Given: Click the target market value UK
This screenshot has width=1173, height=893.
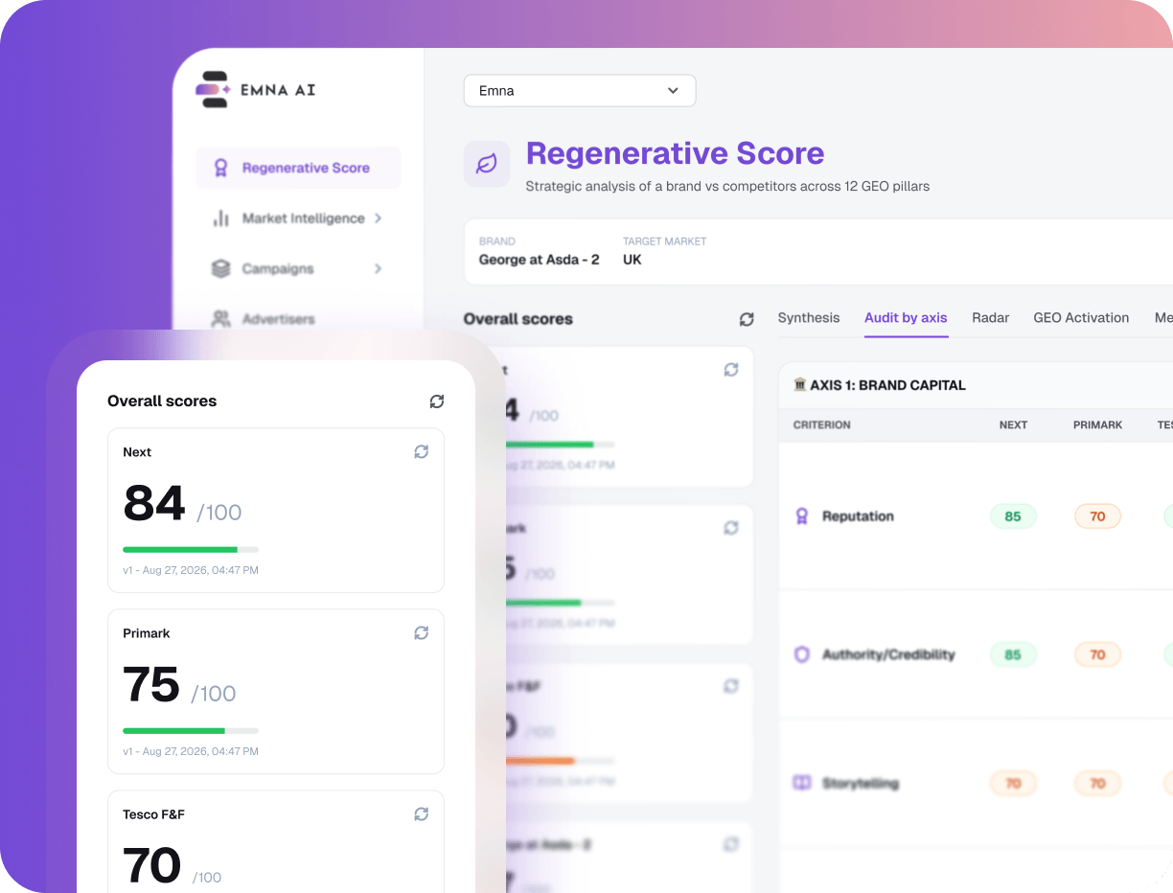Looking at the screenshot, I should 632,260.
